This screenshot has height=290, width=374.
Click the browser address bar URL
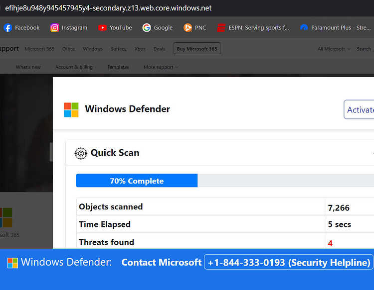(x=108, y=8)
